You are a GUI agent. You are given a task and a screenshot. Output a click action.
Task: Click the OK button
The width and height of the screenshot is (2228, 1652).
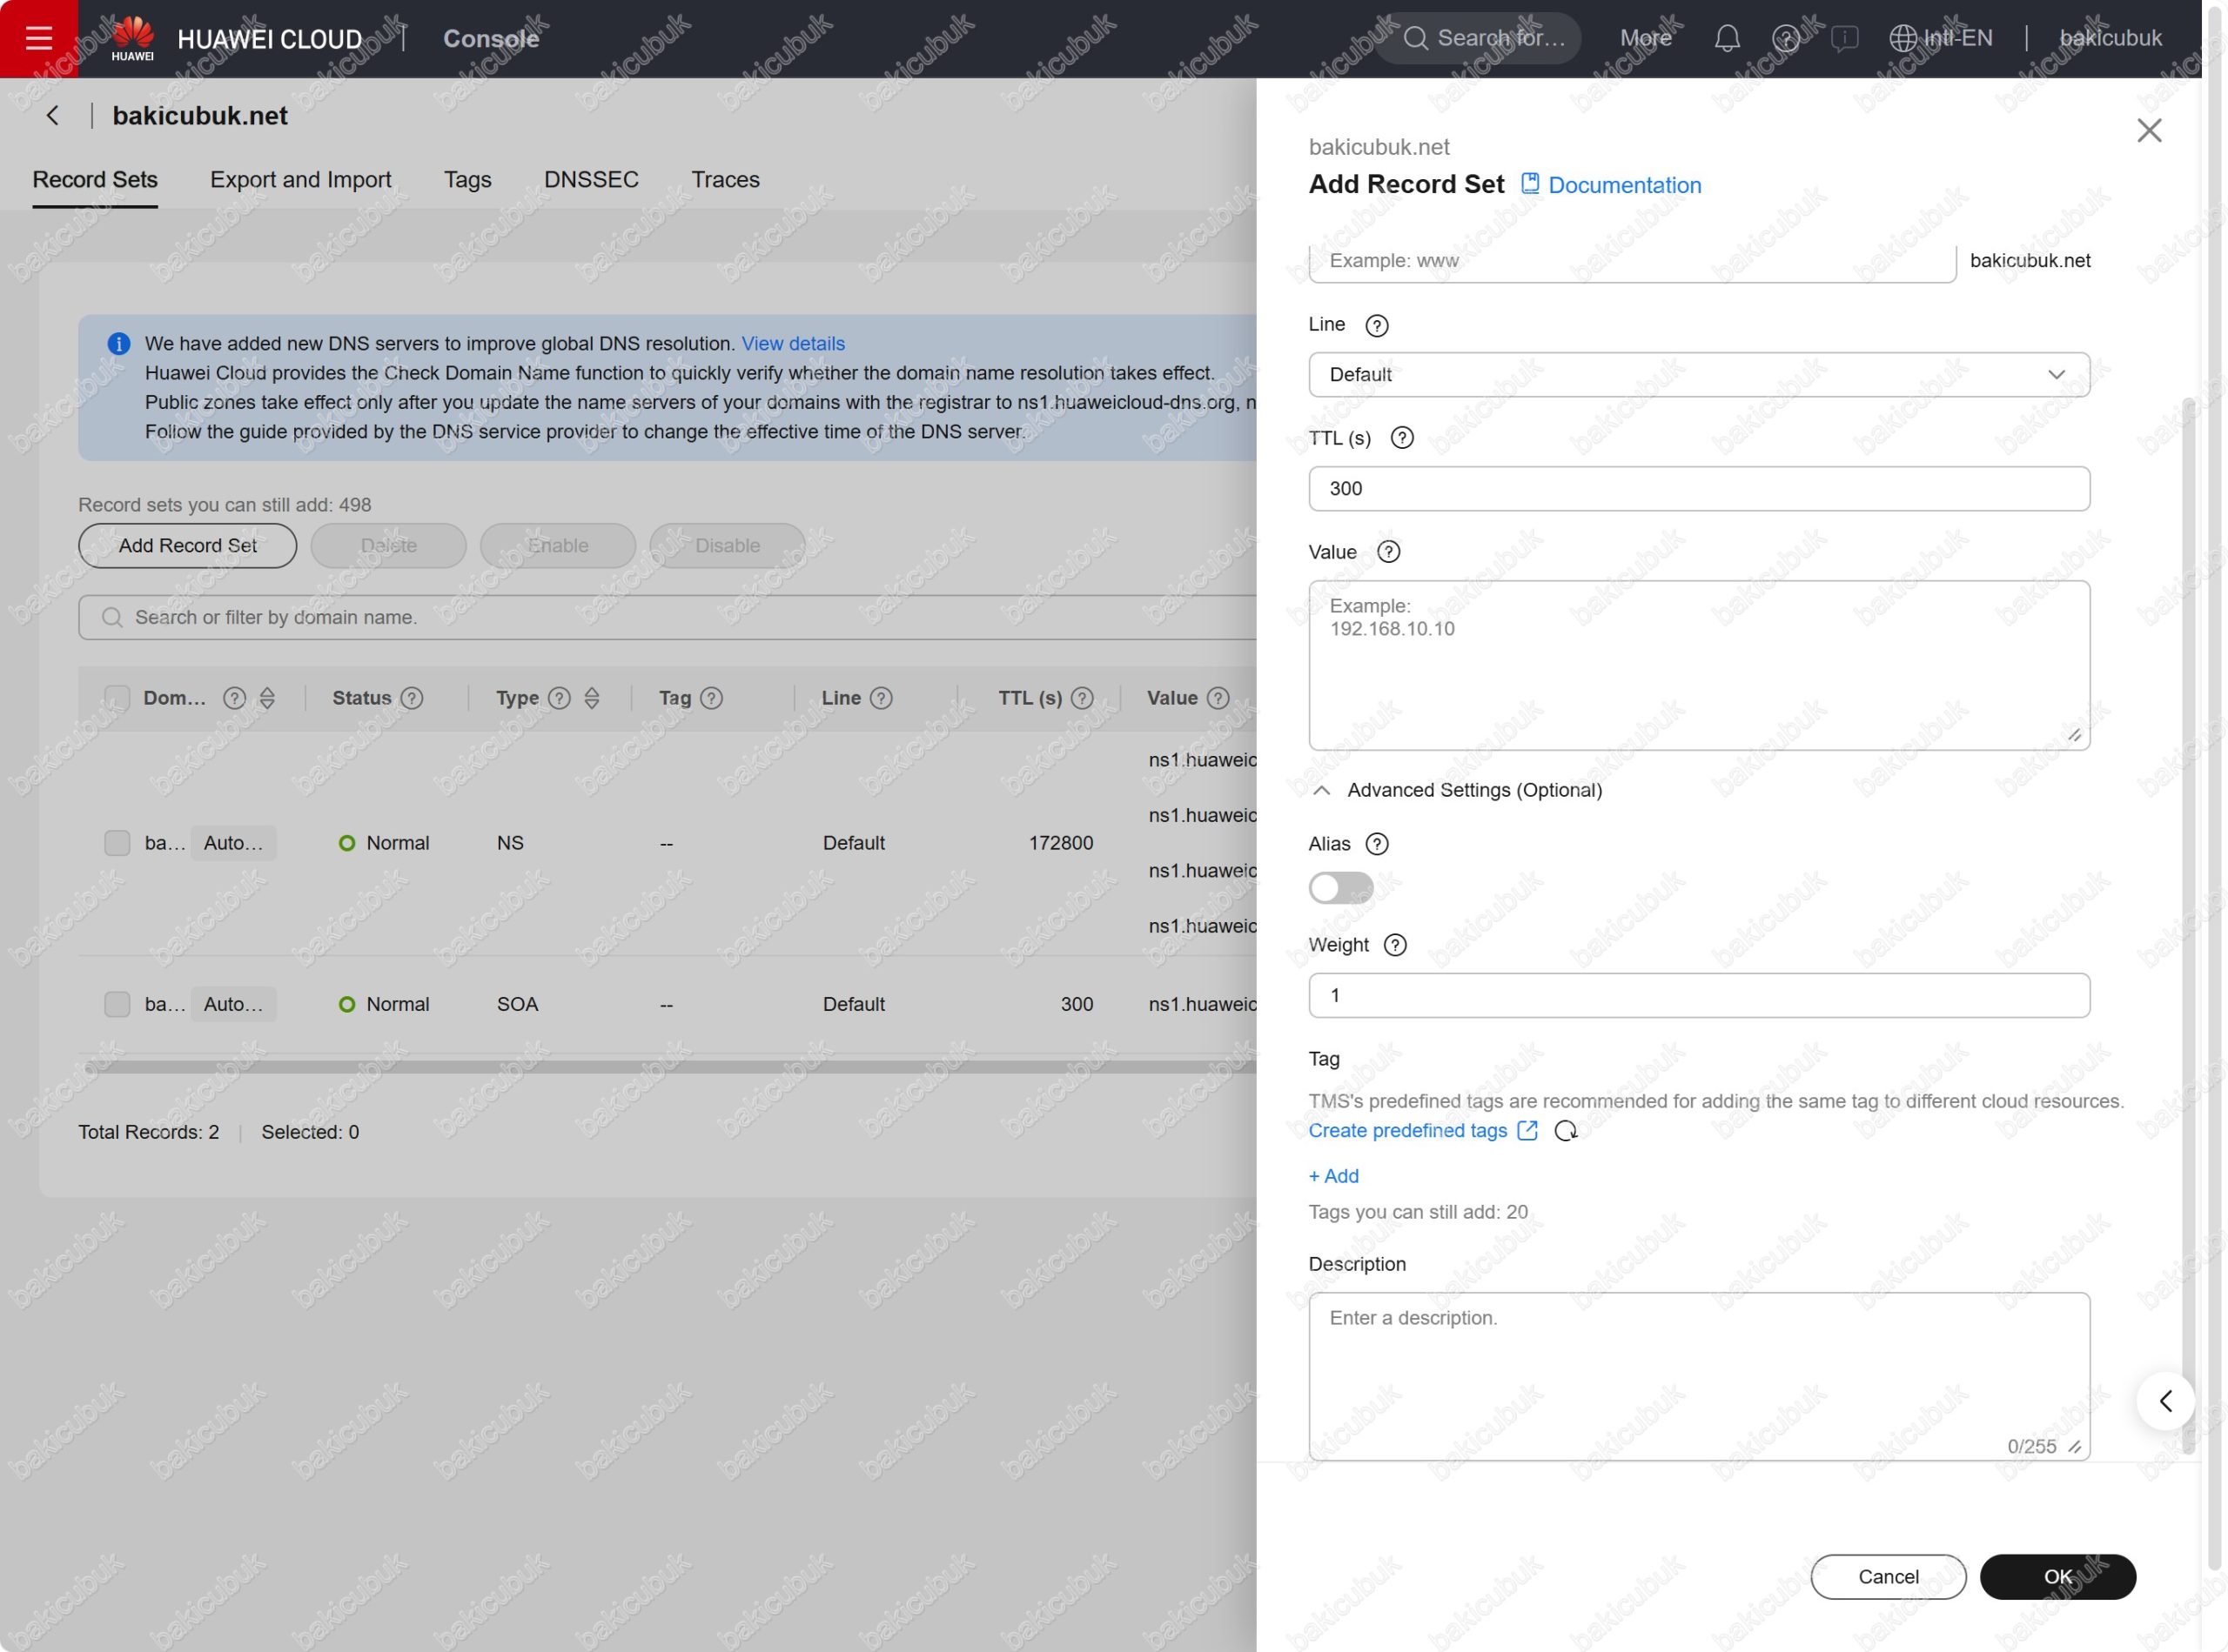(2056, 1577)
